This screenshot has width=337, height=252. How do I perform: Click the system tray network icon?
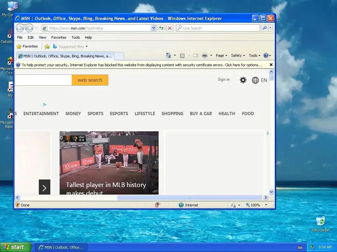click(x=313, y=247)
